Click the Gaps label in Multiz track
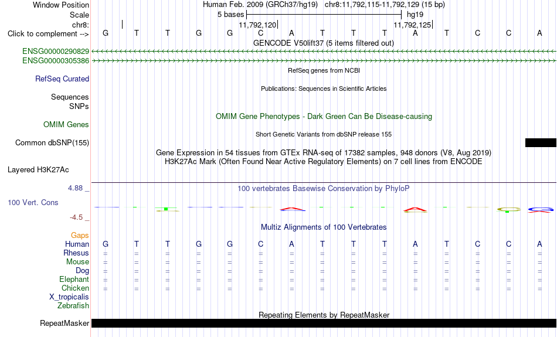This screenshot has height=337, width=557. (x=80, y=236)
